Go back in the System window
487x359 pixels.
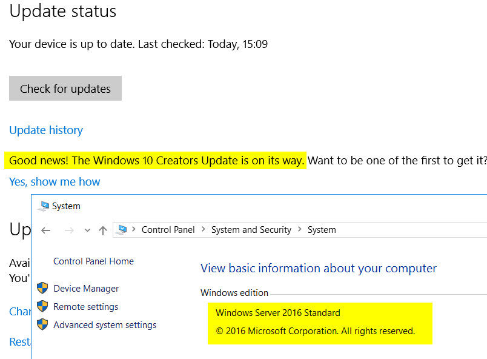coord(46,230)
